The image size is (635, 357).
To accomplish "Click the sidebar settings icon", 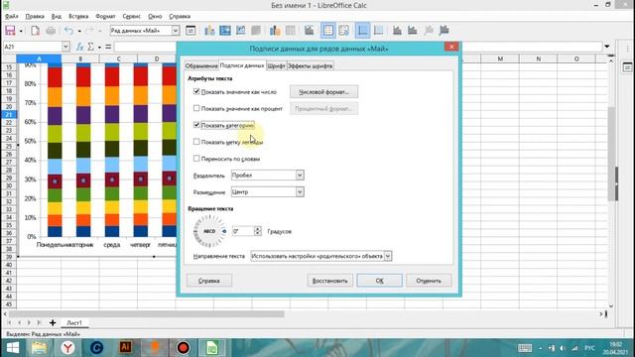I will tap(627, 67).
